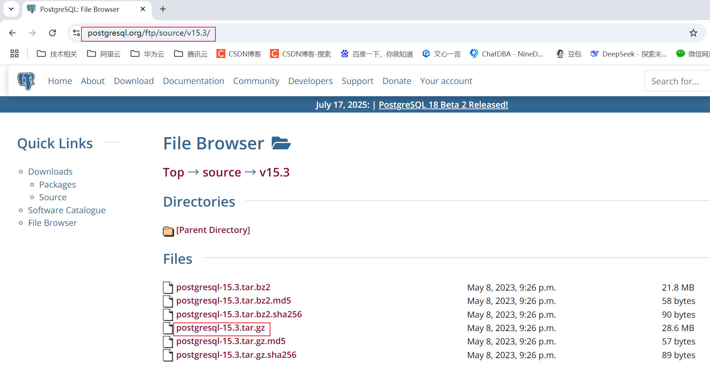Click the browser back arrow
710x373 pixels.
point(12,33)
